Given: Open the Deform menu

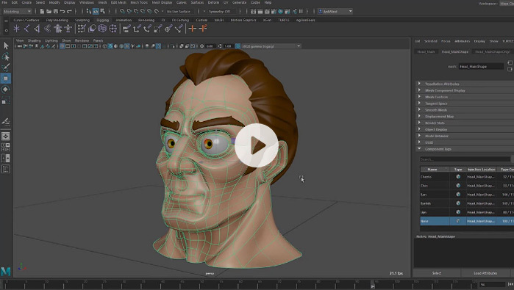Looking at the screenshot, I should point(213,2).
